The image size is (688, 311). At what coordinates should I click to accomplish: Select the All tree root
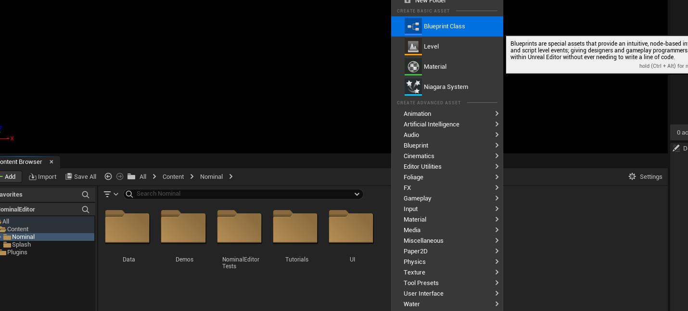pyautogui.click(x=47, y=222)
